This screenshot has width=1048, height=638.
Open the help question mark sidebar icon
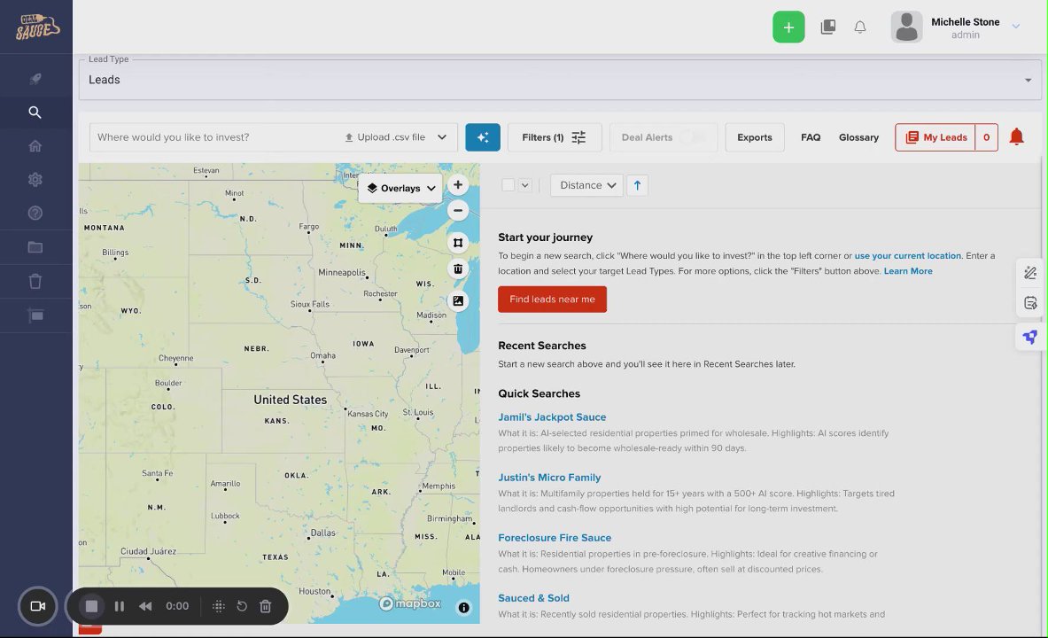pos(35,213)
